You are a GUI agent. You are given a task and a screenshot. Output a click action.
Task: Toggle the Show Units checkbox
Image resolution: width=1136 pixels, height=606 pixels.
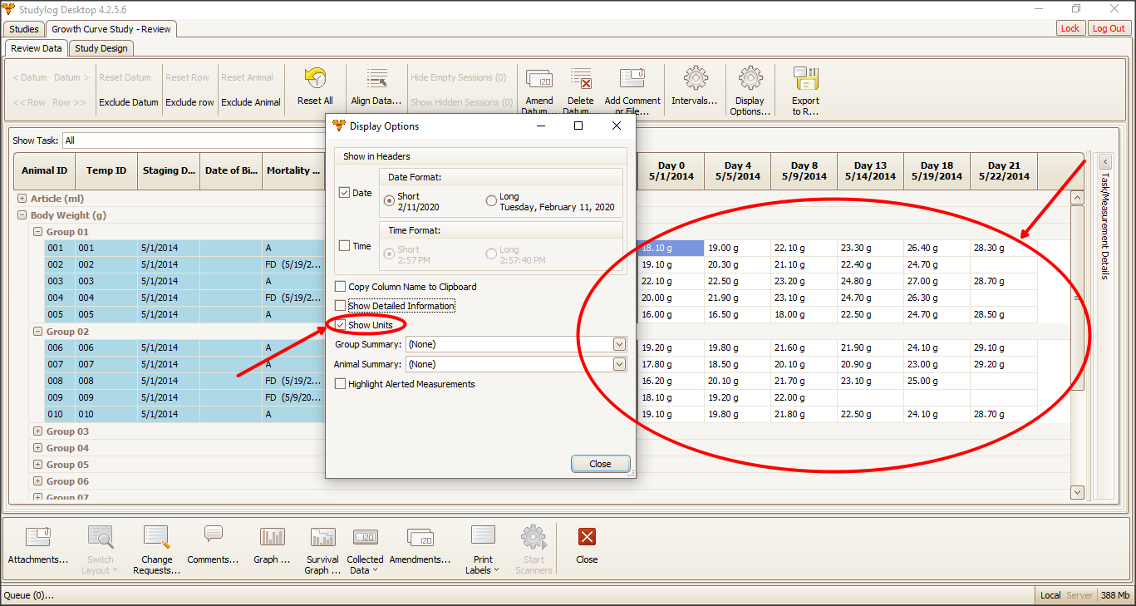tap(340, 325)
